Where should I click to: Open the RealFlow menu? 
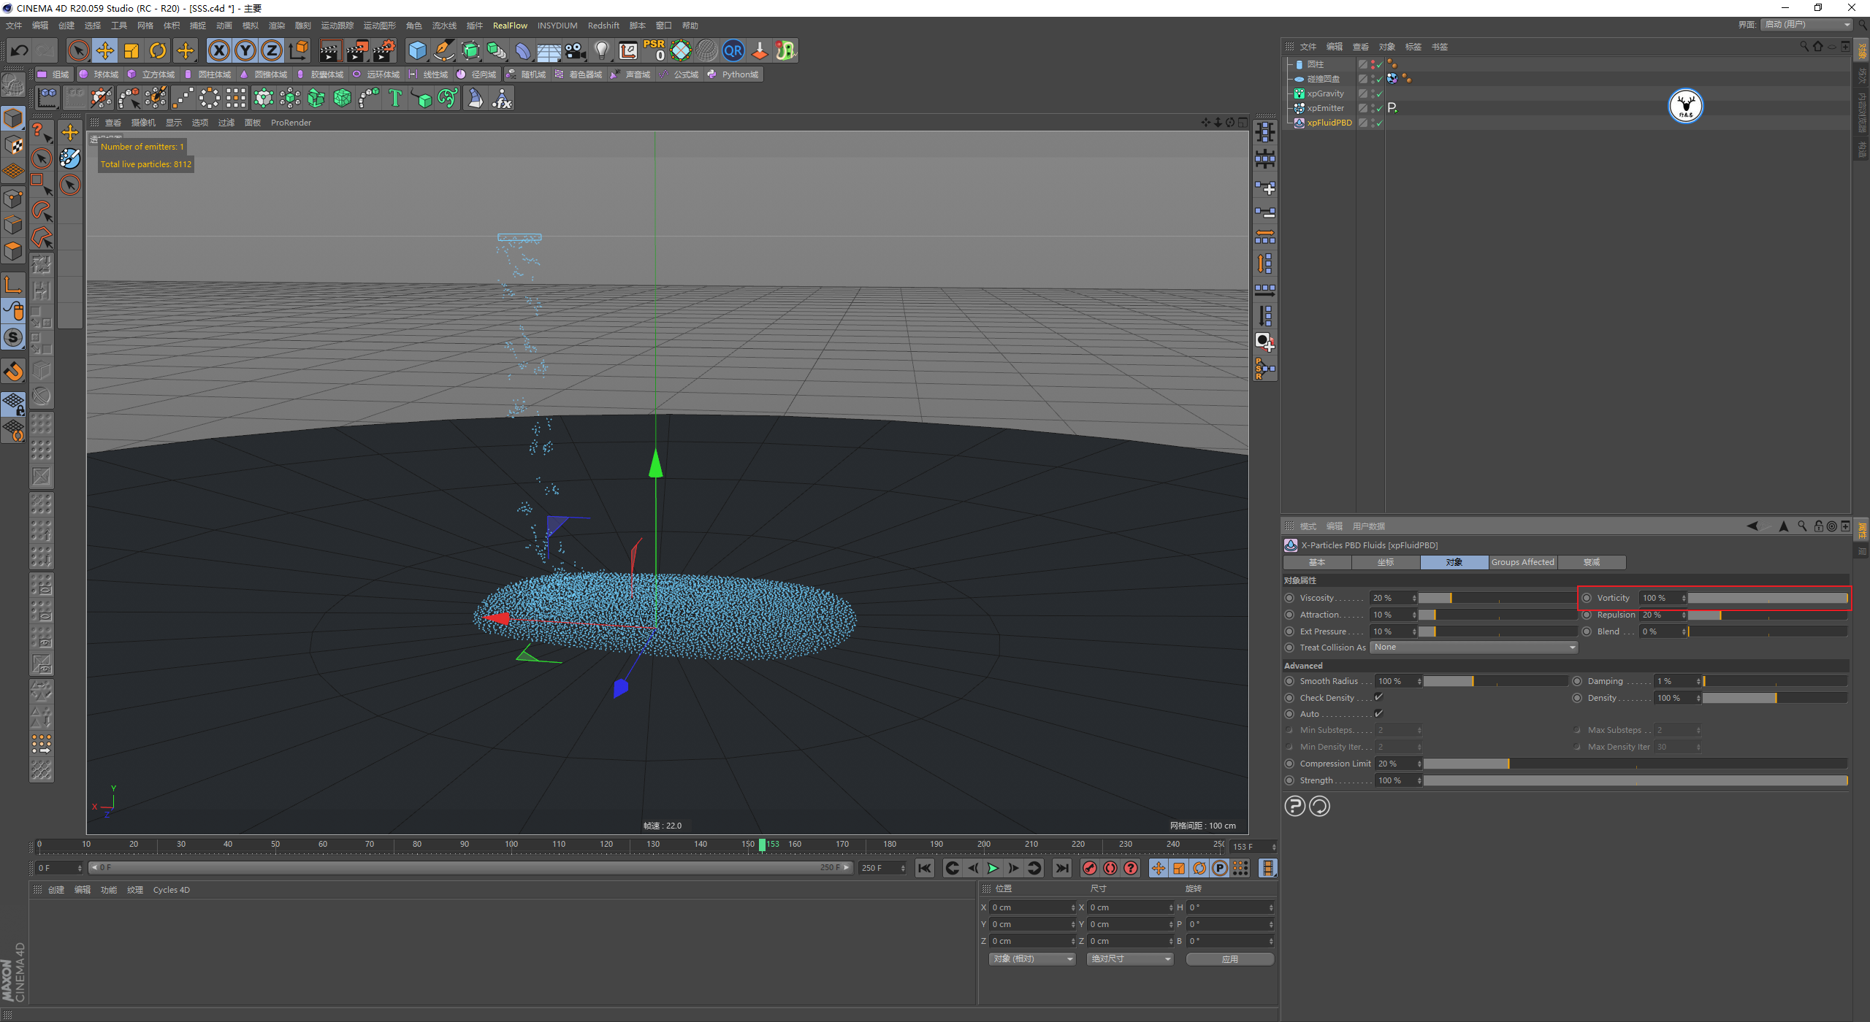[x=510, y=26]
